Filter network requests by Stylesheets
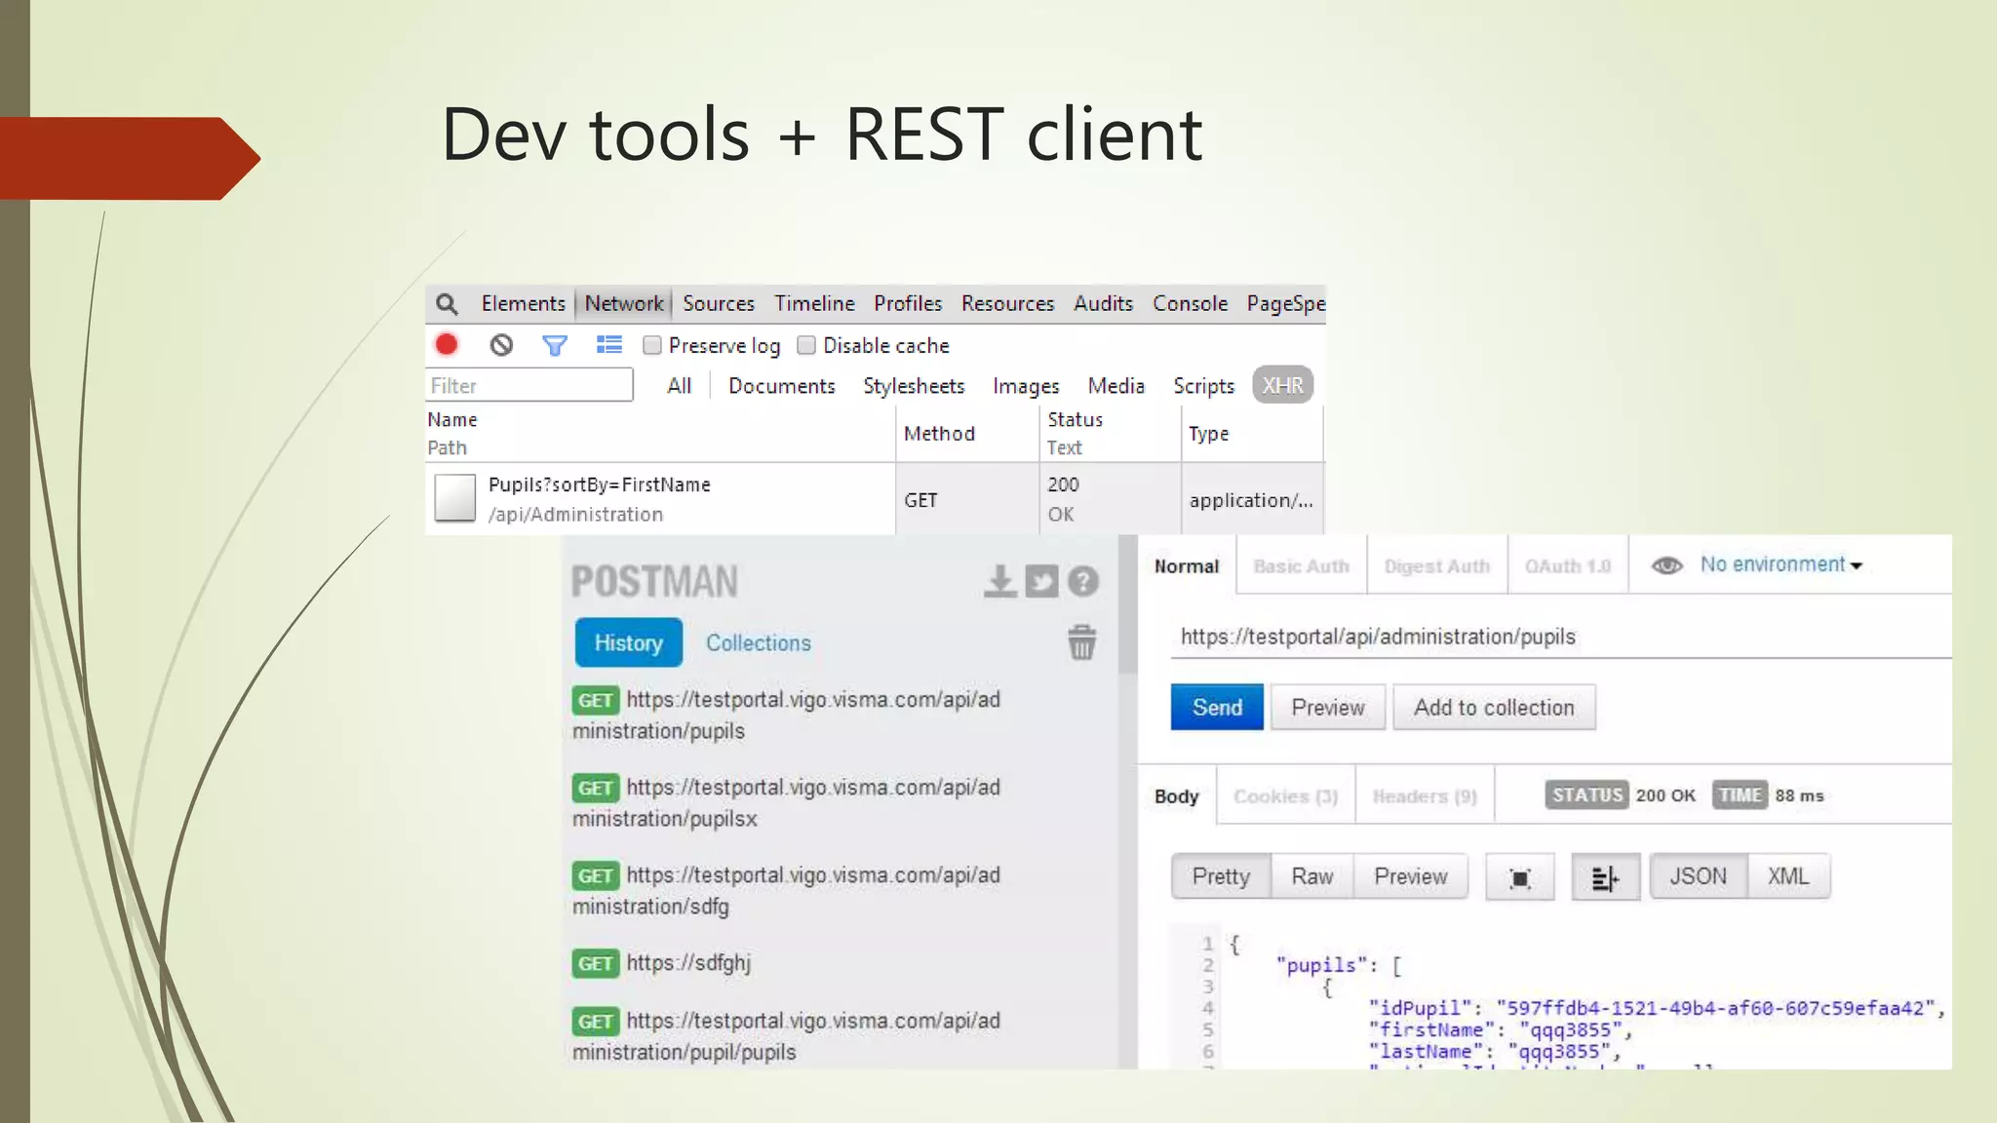 [x=914, y=386]
